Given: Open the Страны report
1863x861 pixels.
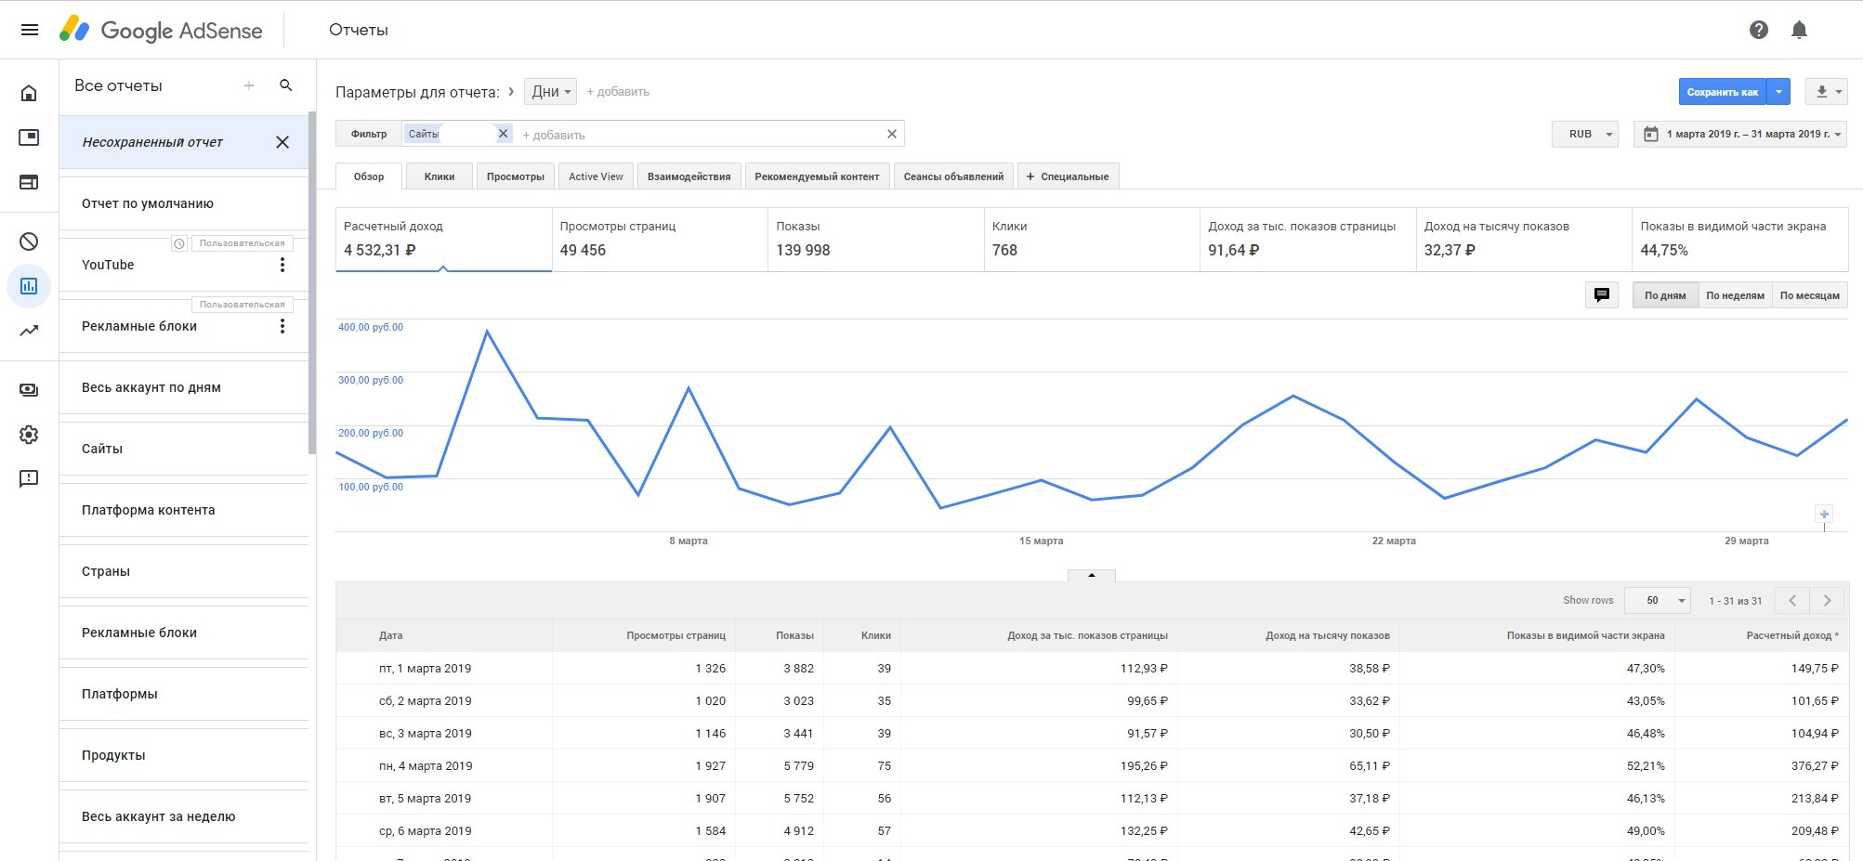Looking at the screenshot, I should click(184, 571).
